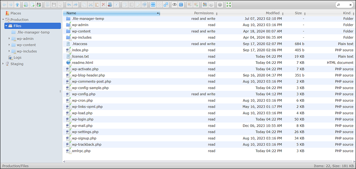Go back using the toolbar back arrow

5,4
